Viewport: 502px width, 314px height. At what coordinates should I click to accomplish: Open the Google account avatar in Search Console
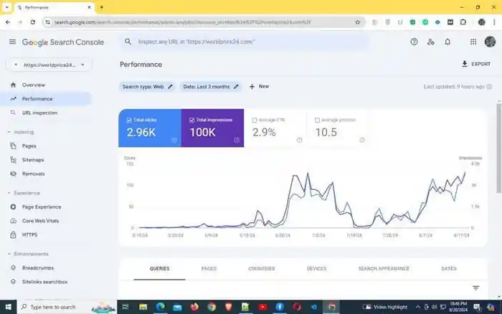(490, 42)
